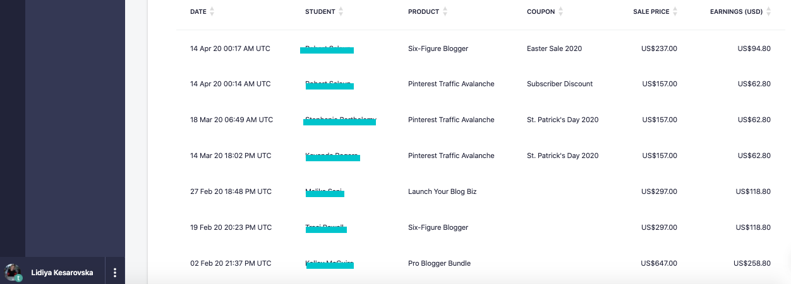This screenshot has height=284, width=791.
Task: Open the three-dot menu beside Lidiya Kesarovska
Action: 115,273
